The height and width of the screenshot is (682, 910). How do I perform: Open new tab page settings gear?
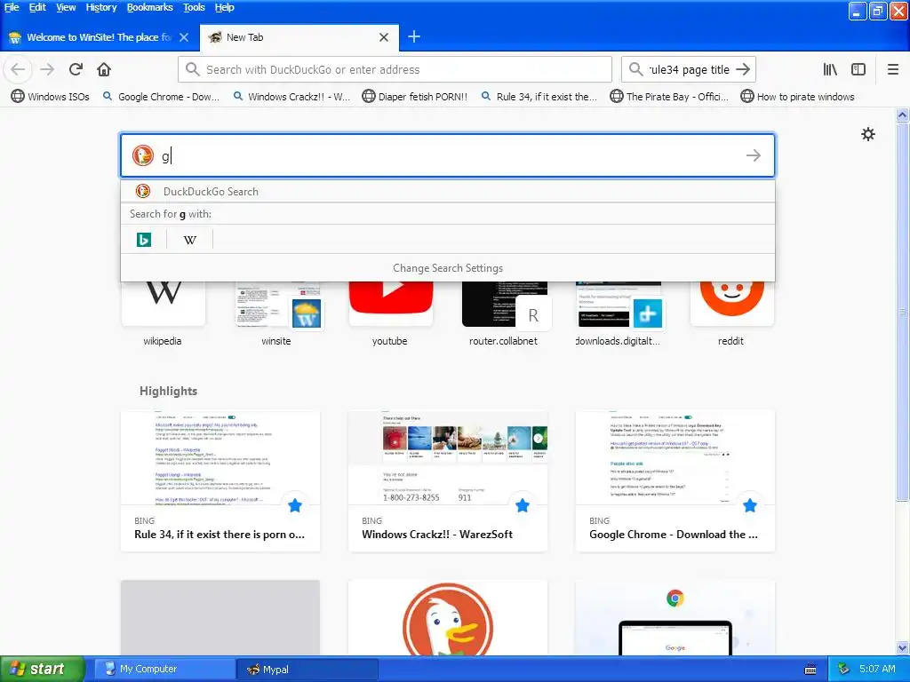(x=868, y=135)
